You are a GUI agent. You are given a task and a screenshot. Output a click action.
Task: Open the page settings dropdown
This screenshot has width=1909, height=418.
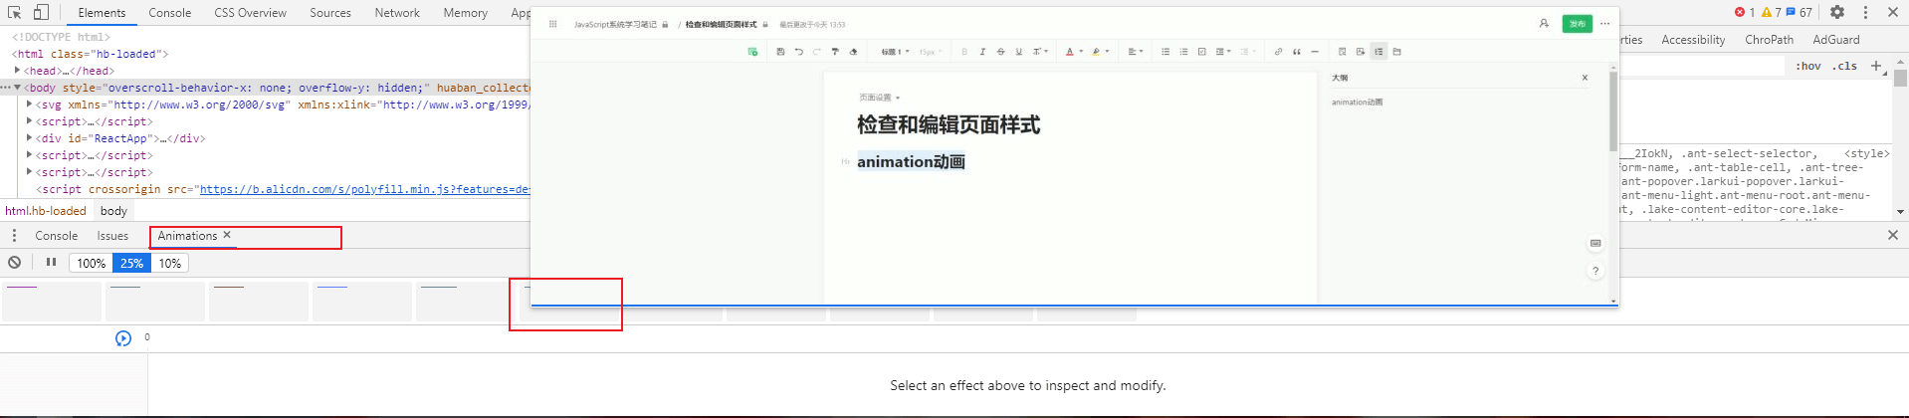pos(879,98)
